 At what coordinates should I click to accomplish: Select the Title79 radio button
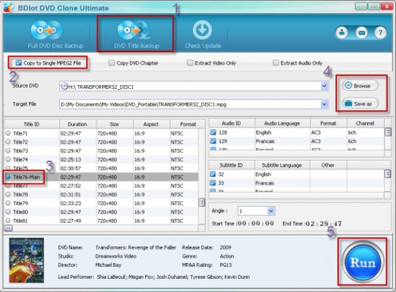pyautogui.click(x=8, y=203)
